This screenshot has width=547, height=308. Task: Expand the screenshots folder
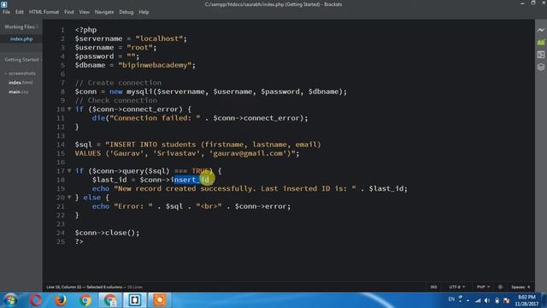coord(21,74)
